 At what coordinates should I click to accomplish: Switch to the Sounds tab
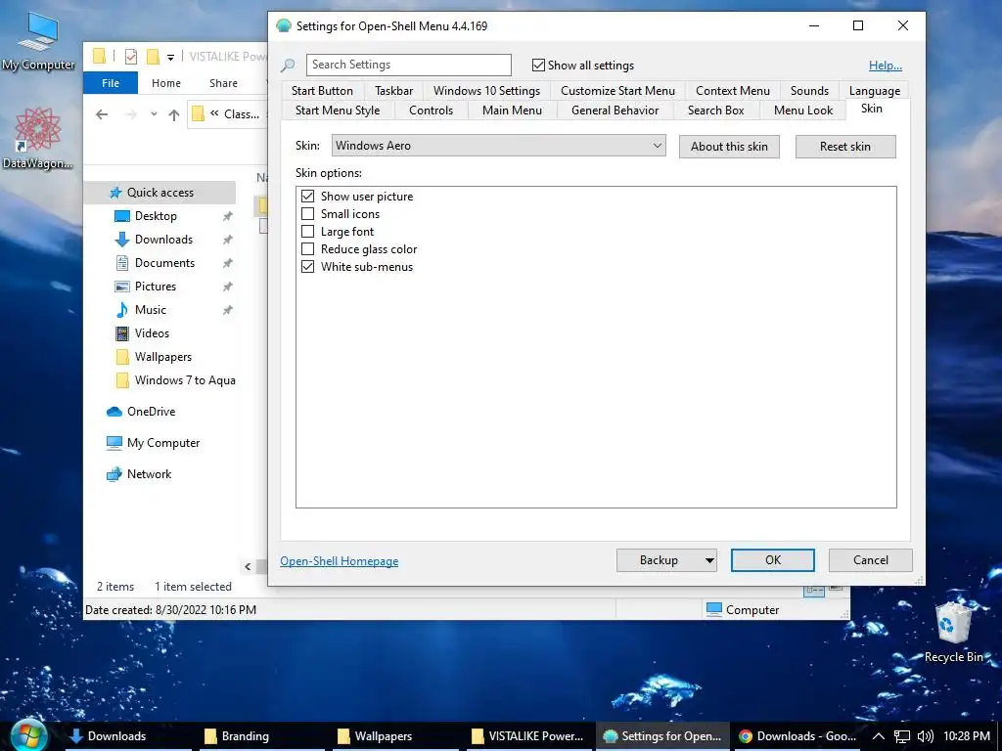pos(809,91)
